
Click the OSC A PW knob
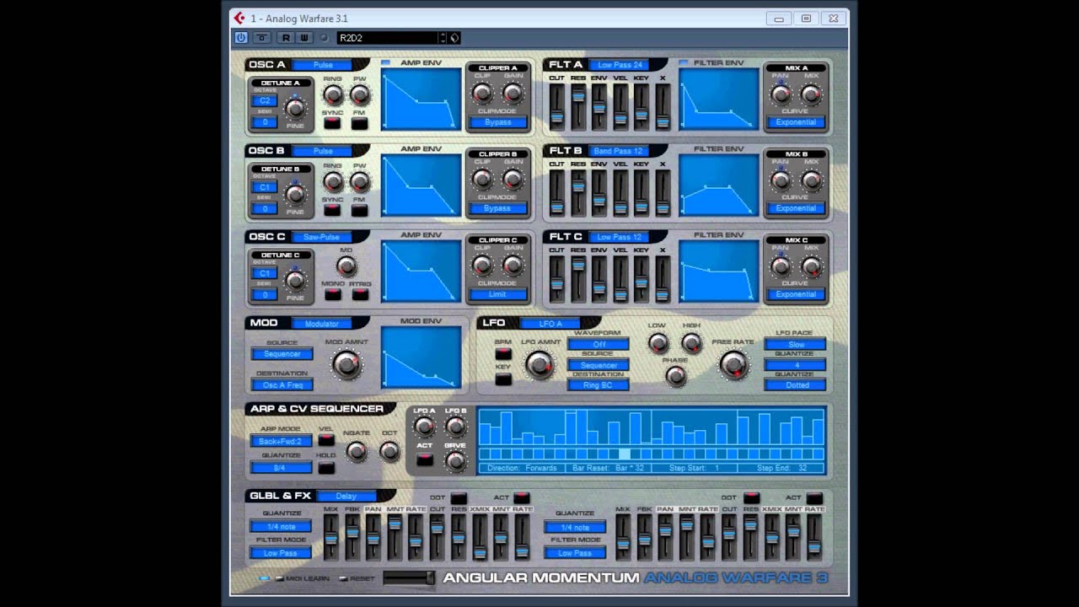pos(360,94)
